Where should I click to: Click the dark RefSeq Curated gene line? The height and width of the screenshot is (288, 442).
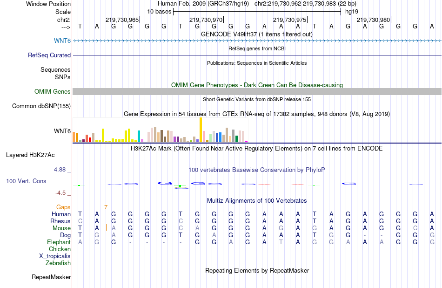(x=257, y=55)
